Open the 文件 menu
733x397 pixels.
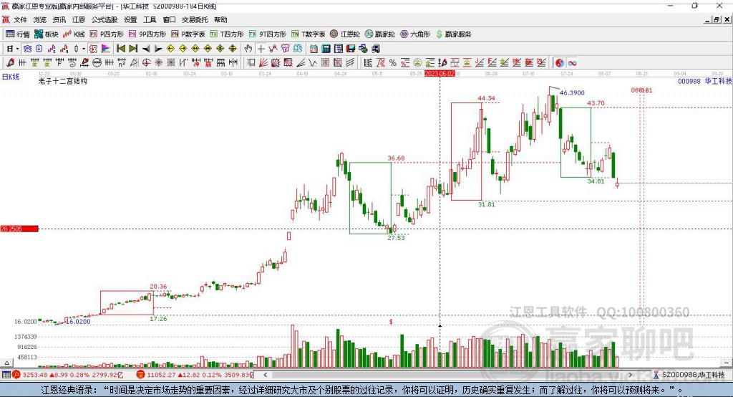(x=20, y=19)
